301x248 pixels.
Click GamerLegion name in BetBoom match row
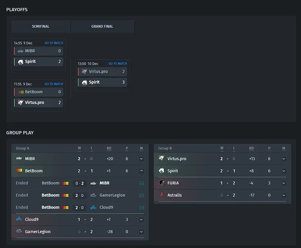point(112,195)
